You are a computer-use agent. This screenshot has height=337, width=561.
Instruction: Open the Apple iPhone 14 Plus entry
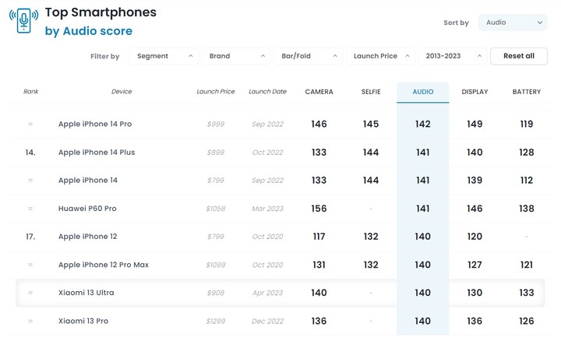click(x=97, y=153)
